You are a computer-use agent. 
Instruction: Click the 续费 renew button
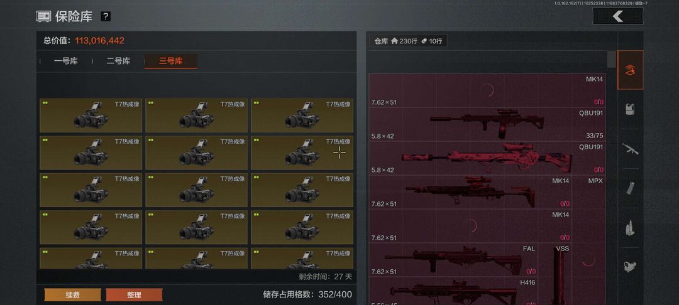[x=72, y=295]
